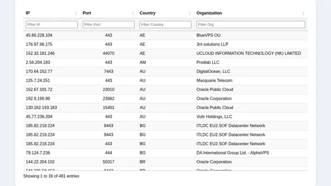The width and height of the screenshot is (331, 186).
Task: Click port value 44070
Action: [x=109, y=53]
